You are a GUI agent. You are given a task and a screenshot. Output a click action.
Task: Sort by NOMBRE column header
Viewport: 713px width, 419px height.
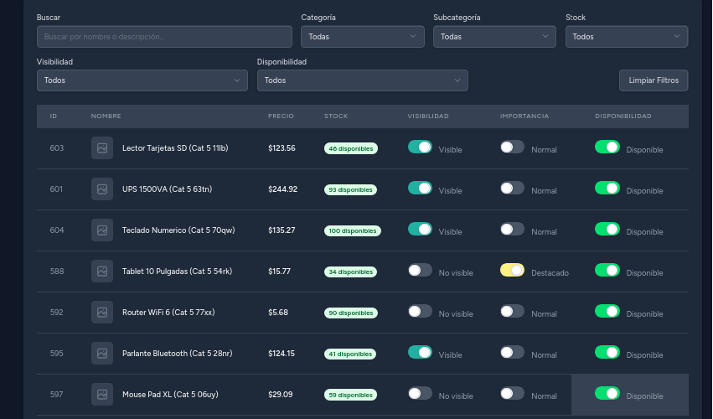pyautogui.click(x=106, y=116)
